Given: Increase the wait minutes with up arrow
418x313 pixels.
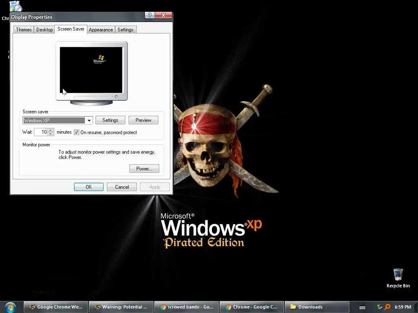Looking at the screenshot, I should click(51, 130).
